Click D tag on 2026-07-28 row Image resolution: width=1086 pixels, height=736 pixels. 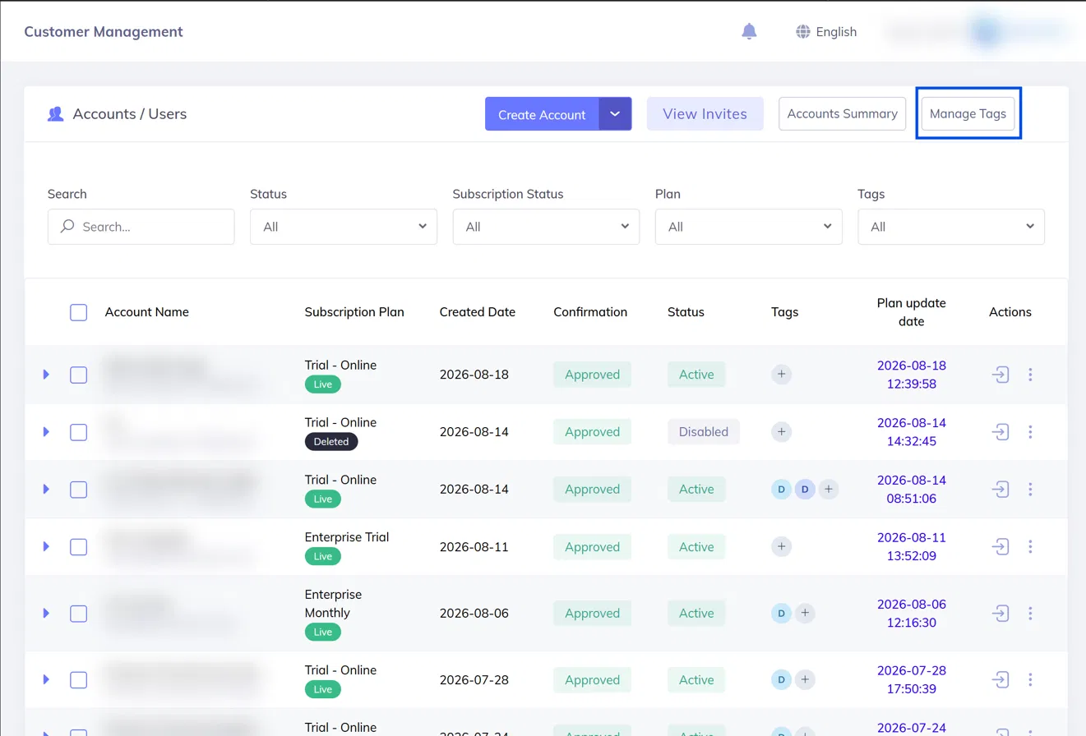[x=781, y=679]
